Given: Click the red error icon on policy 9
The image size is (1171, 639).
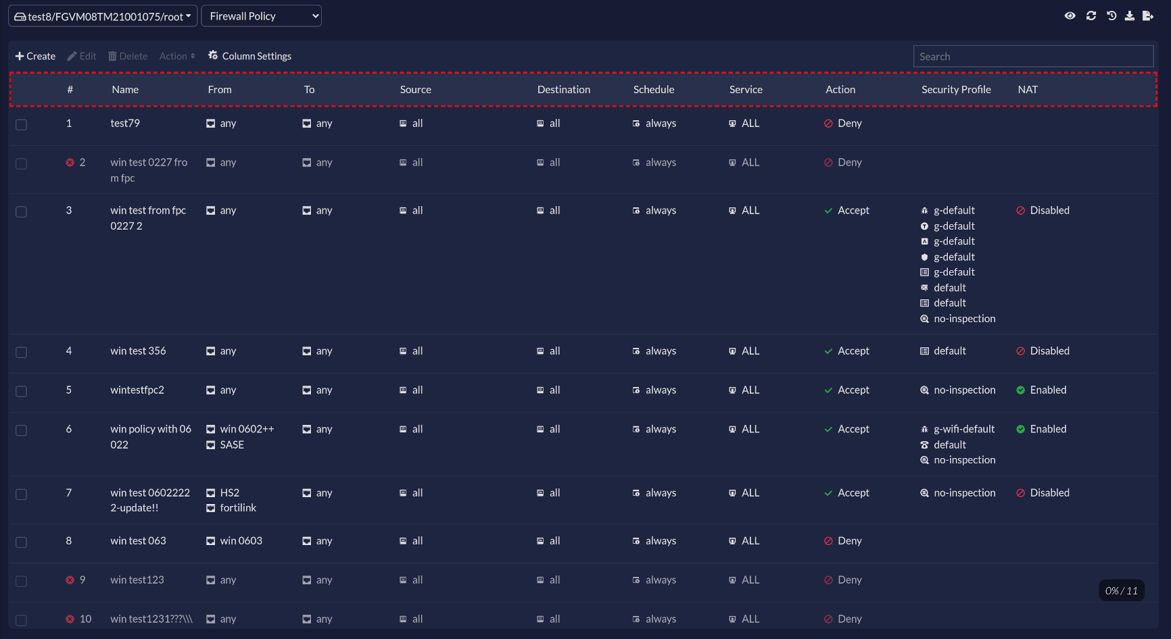Looking at the screenshot, I should coord(70,580).
